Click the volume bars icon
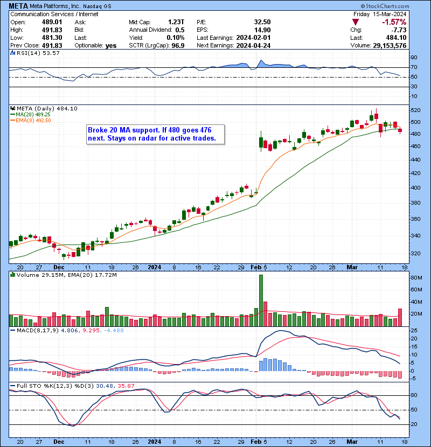The image size is (431, 447). click(x=13, y=275)
